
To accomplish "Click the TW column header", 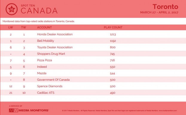I will tap(24, 27).
